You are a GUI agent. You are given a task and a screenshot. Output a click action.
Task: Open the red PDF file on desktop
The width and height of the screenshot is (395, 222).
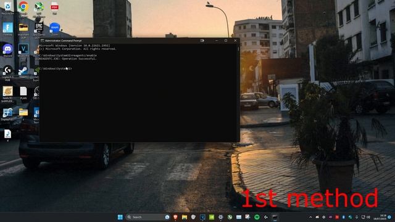[x=55, y=7]
